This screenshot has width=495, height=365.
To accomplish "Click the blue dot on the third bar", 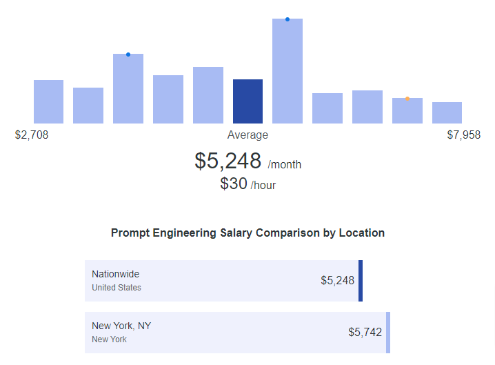I will (128, 55).
